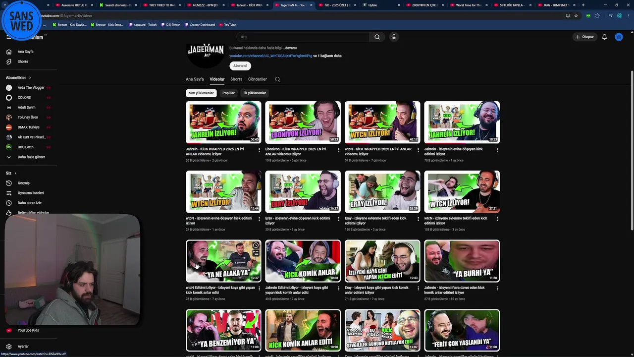The width and height of the screenshot is (634, 357).
Task: Open Eray KICK KOMİK ANLAR 10:43 thumbnail
Action: (382, 261)
